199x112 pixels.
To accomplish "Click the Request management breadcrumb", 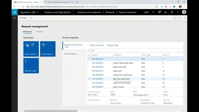I will point(128,12).
